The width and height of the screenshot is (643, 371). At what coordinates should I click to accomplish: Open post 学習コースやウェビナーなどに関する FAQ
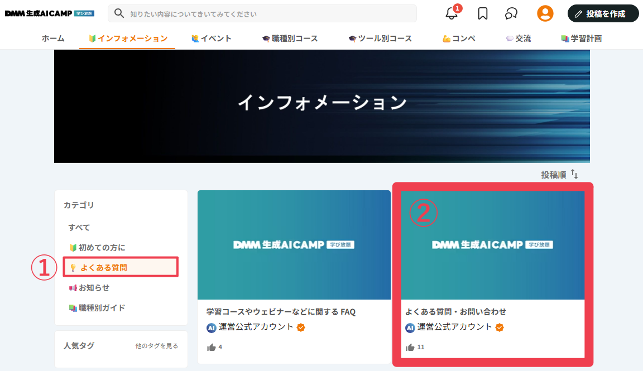[281, 312]
